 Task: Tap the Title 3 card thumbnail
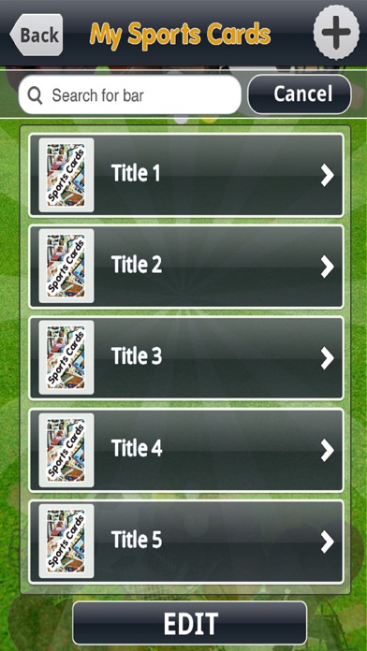point(66,357)
